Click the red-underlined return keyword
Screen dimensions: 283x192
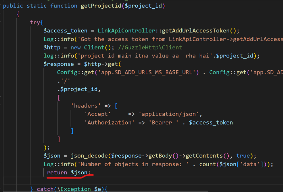(58, 173)
